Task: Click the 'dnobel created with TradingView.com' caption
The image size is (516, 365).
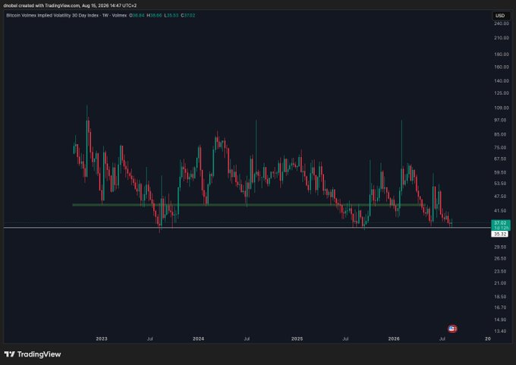Action: [x=42, y=5]
